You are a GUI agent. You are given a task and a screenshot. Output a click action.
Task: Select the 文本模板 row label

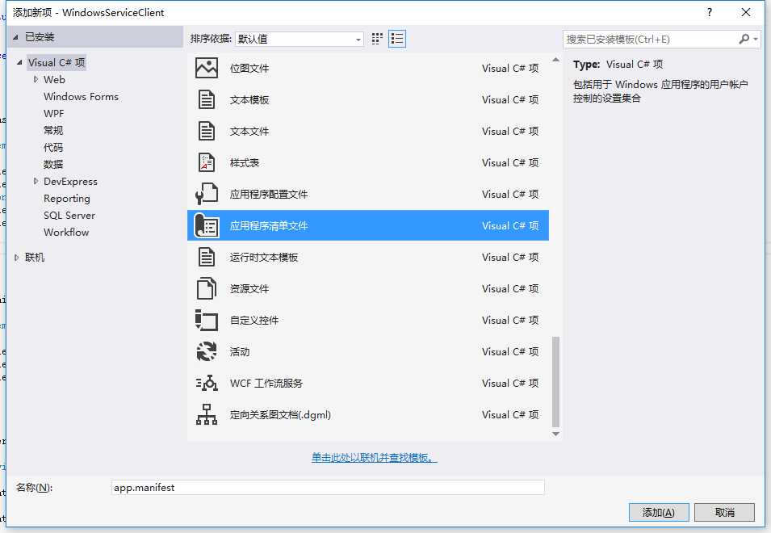point(249,100)
